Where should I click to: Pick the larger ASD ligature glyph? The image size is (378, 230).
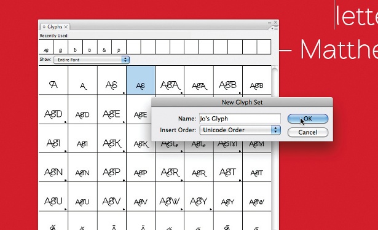coord(53,109)
